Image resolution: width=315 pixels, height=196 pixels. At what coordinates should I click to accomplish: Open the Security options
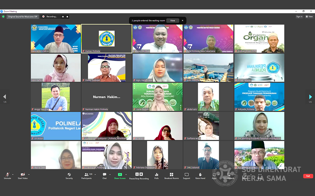[x=69, y=175]
